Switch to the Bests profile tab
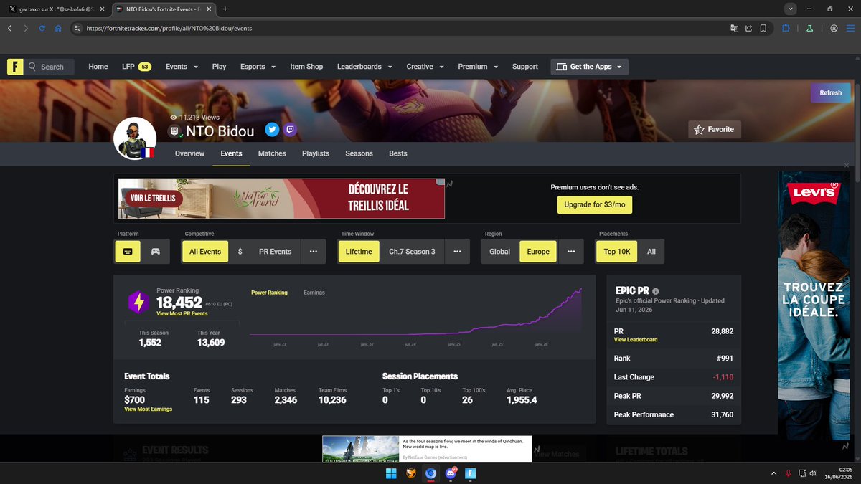 click(398, 153)
